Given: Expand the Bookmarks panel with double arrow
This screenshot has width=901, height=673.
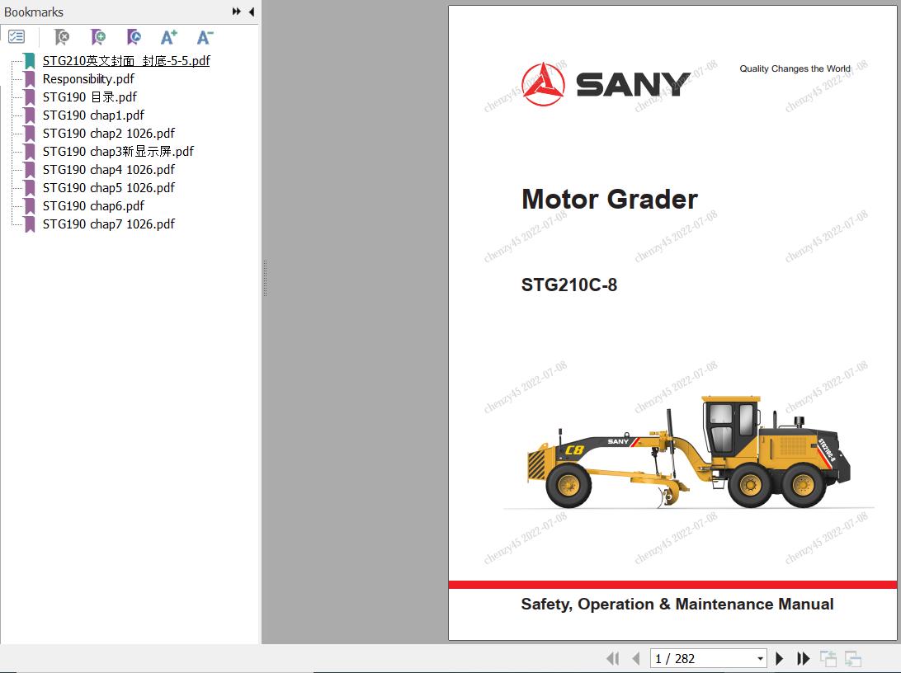Looking at the screenshot, I should tap(236, 12).
